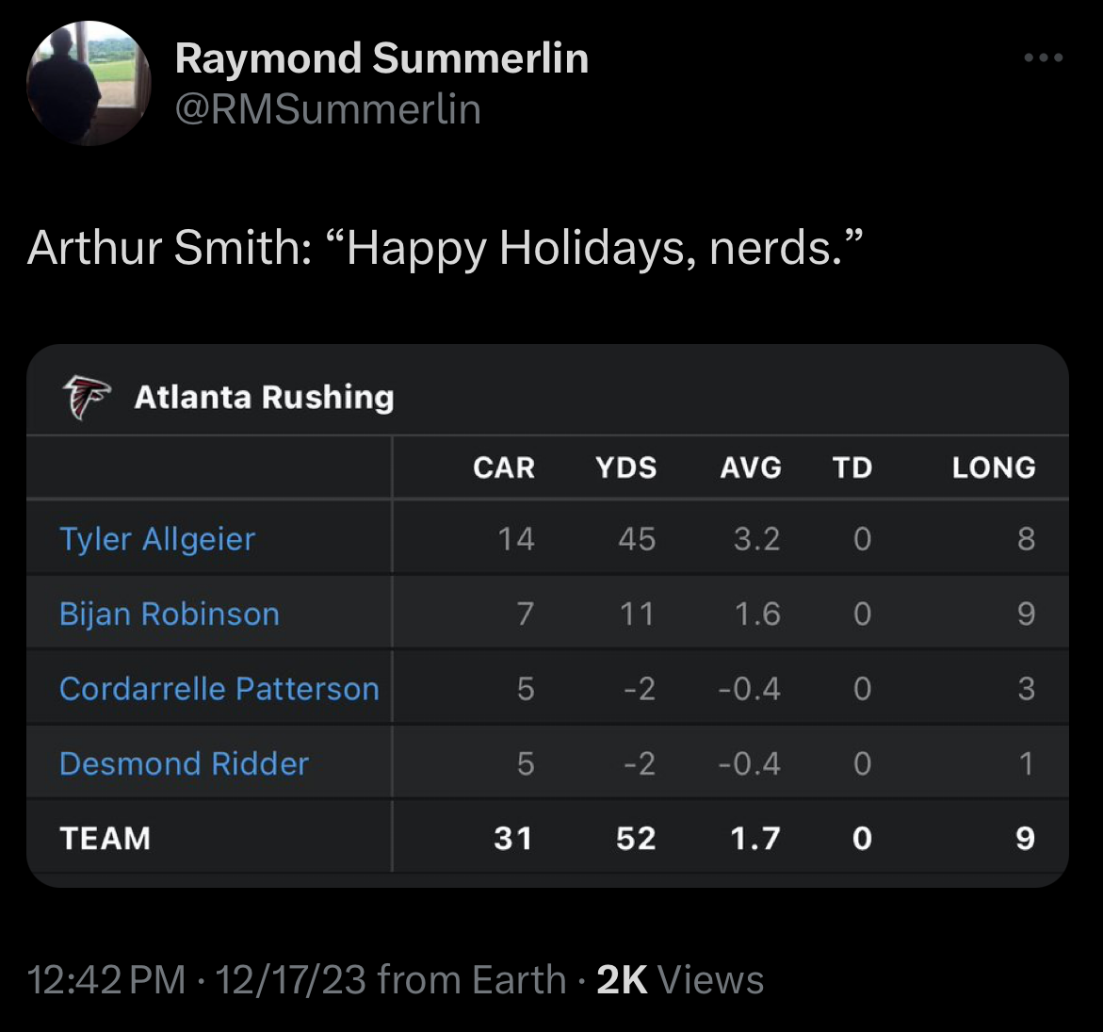Select the TEAM totals row
Viewport: 1103px width, 1032px height.
point(547,838)
